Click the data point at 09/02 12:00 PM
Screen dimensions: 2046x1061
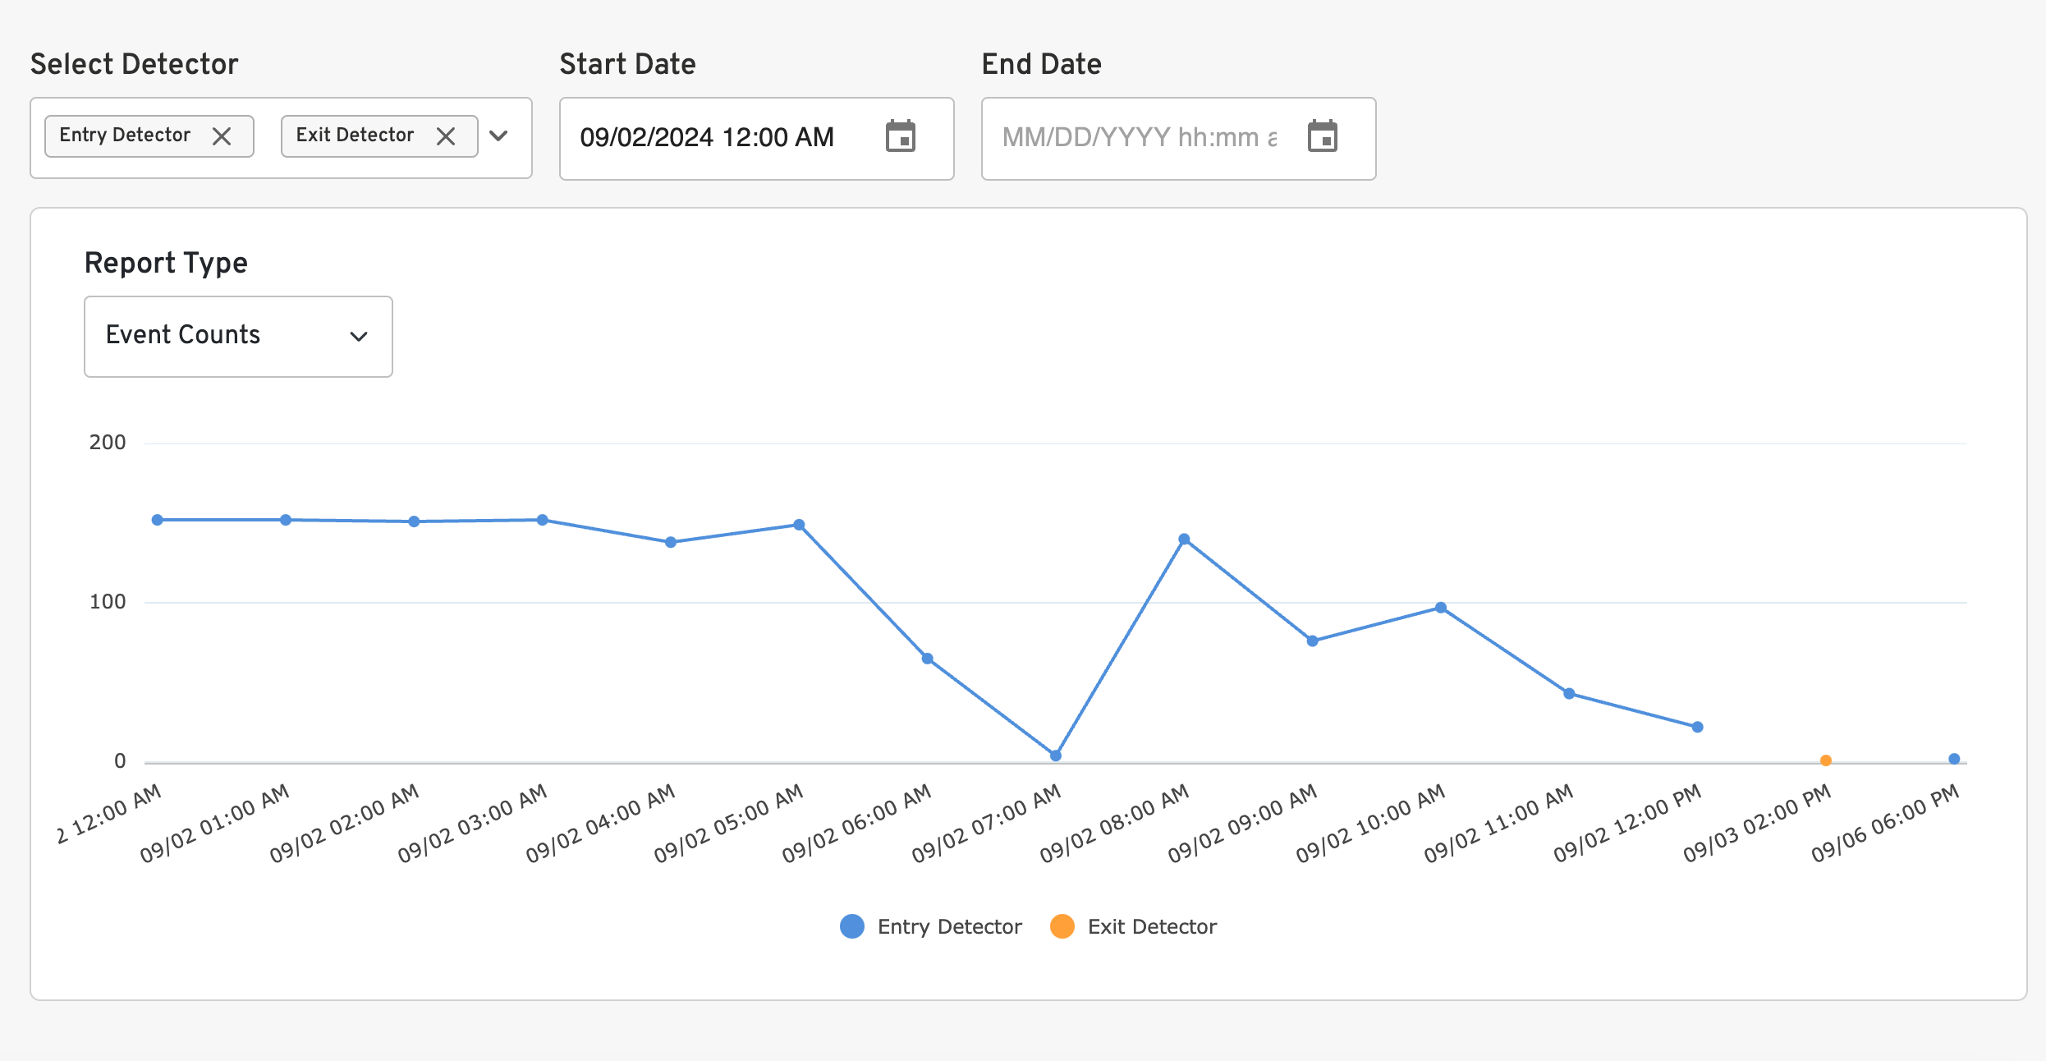1698,727
